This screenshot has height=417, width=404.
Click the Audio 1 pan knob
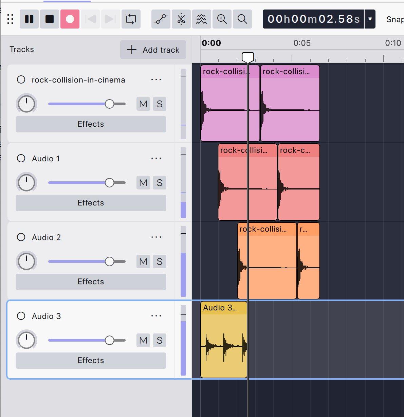click(x=26, y=183)
